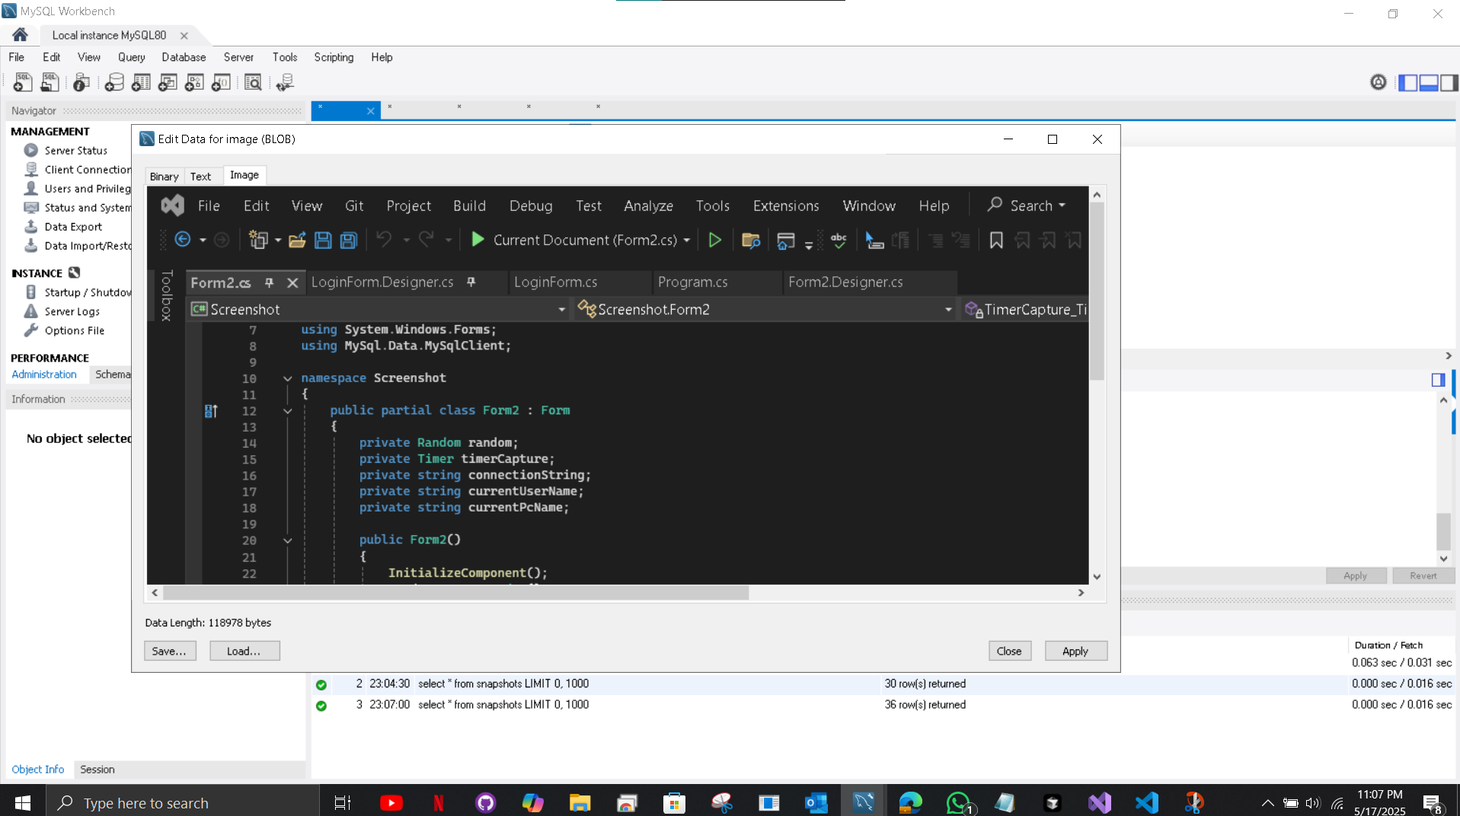
Task: Open a SQL script file
Action: tap(49, 82)
